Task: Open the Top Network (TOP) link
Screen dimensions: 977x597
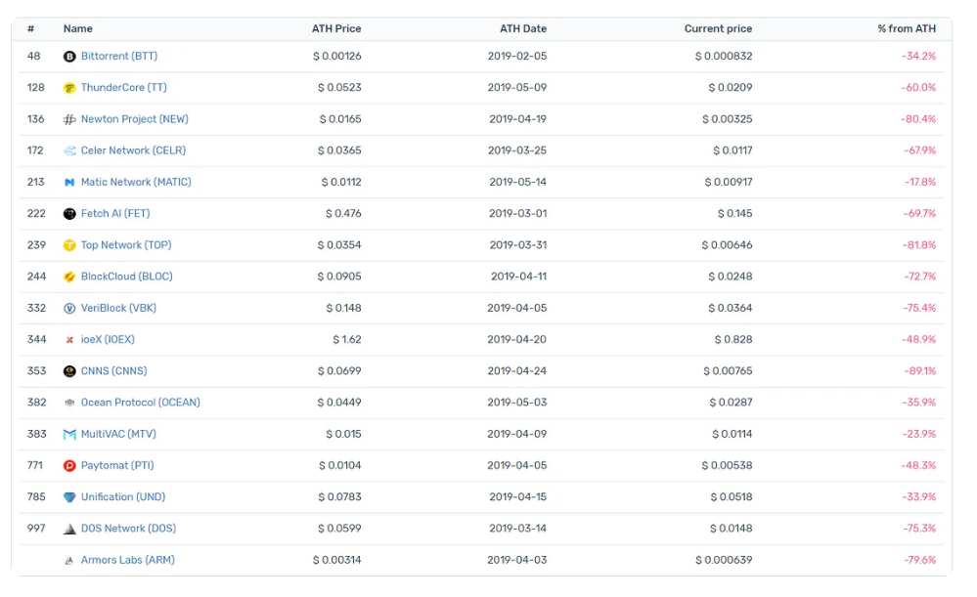Action: (x=126, y=244)
